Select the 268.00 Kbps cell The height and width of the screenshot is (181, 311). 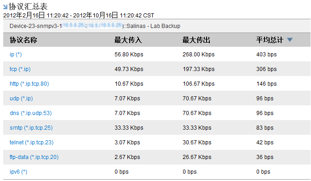click(x=199, y=55)
